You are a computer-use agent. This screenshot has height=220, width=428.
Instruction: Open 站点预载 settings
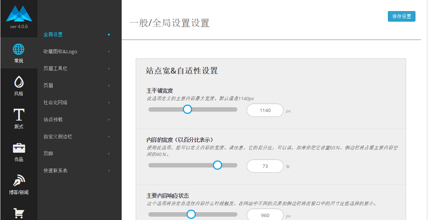pyautogui.click(x=53, y=119)
